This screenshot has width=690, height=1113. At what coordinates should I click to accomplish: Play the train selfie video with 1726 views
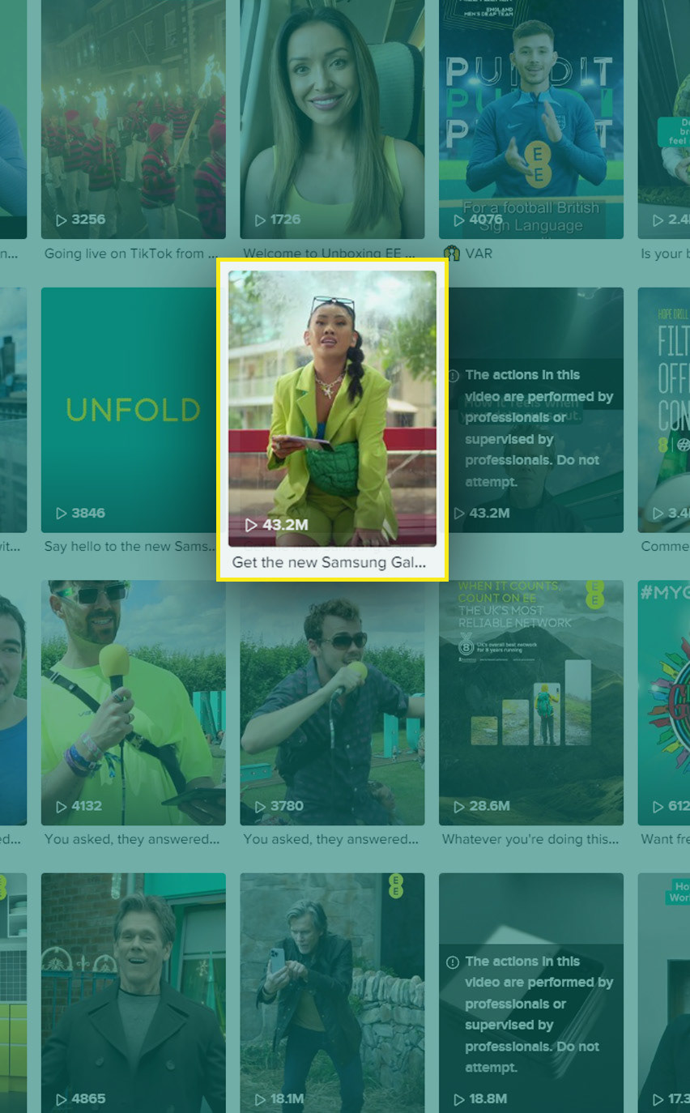tap(332, 119)
